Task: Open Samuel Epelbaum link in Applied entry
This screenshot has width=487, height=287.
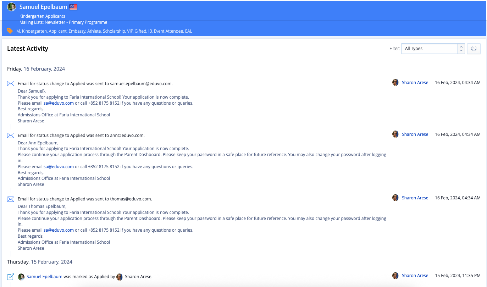Action: pyautogui.click(x=44, y=277)
